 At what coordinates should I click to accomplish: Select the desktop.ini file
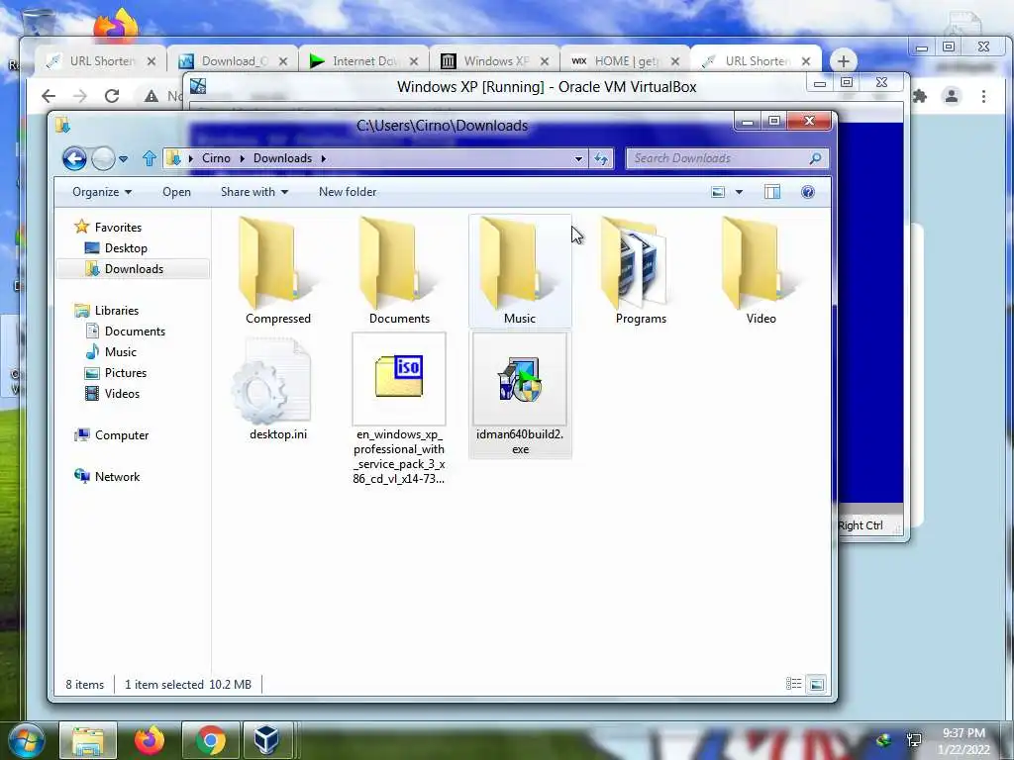278,389
